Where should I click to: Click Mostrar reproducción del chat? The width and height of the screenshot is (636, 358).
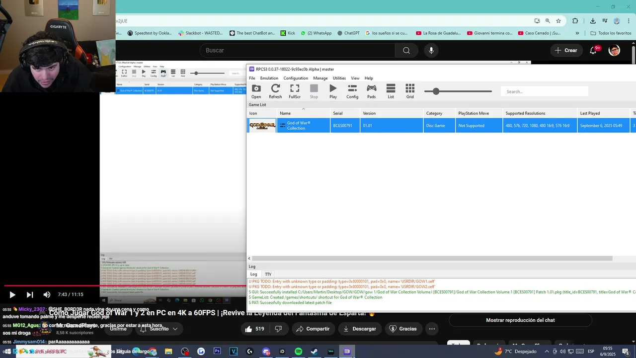[520, 320]
